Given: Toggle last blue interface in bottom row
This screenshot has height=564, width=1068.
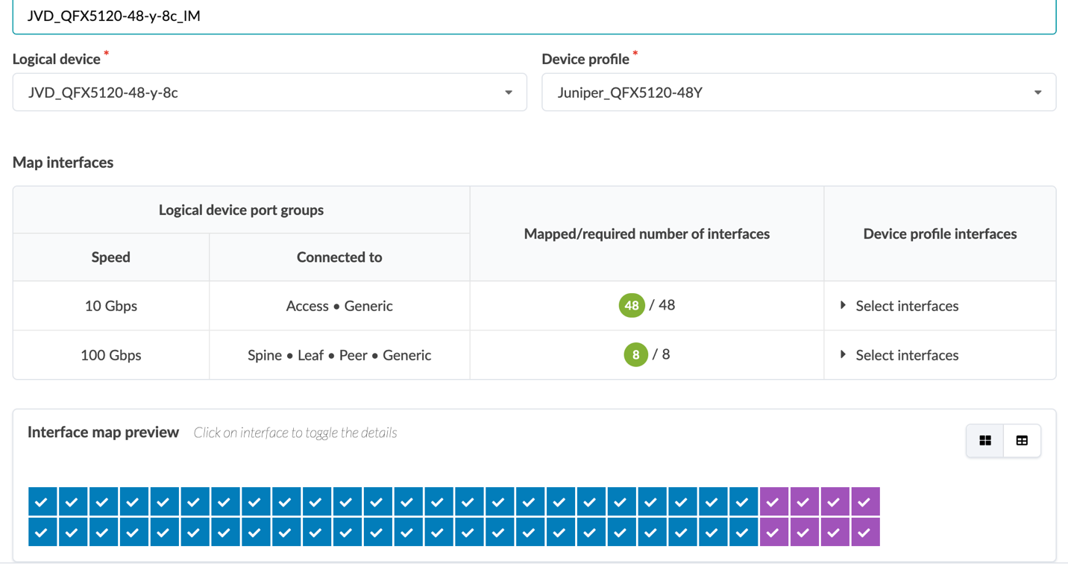Looking at the screenshot, I should coord(742,533).
